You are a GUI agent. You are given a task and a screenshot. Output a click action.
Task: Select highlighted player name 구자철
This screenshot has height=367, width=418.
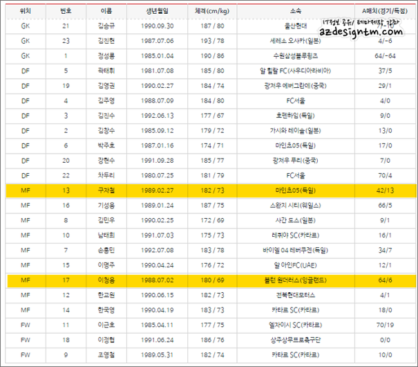106,190
